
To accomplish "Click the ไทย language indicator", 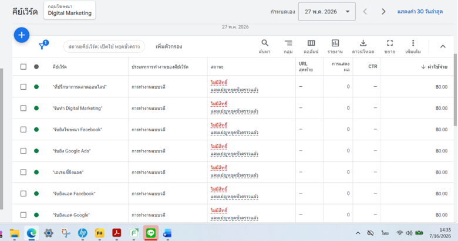I will (385, 233).
